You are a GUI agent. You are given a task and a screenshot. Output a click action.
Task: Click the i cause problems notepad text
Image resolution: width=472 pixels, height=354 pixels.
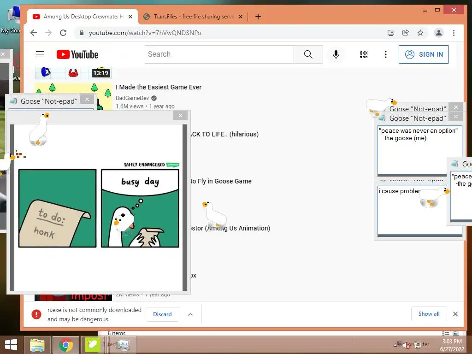399,191
